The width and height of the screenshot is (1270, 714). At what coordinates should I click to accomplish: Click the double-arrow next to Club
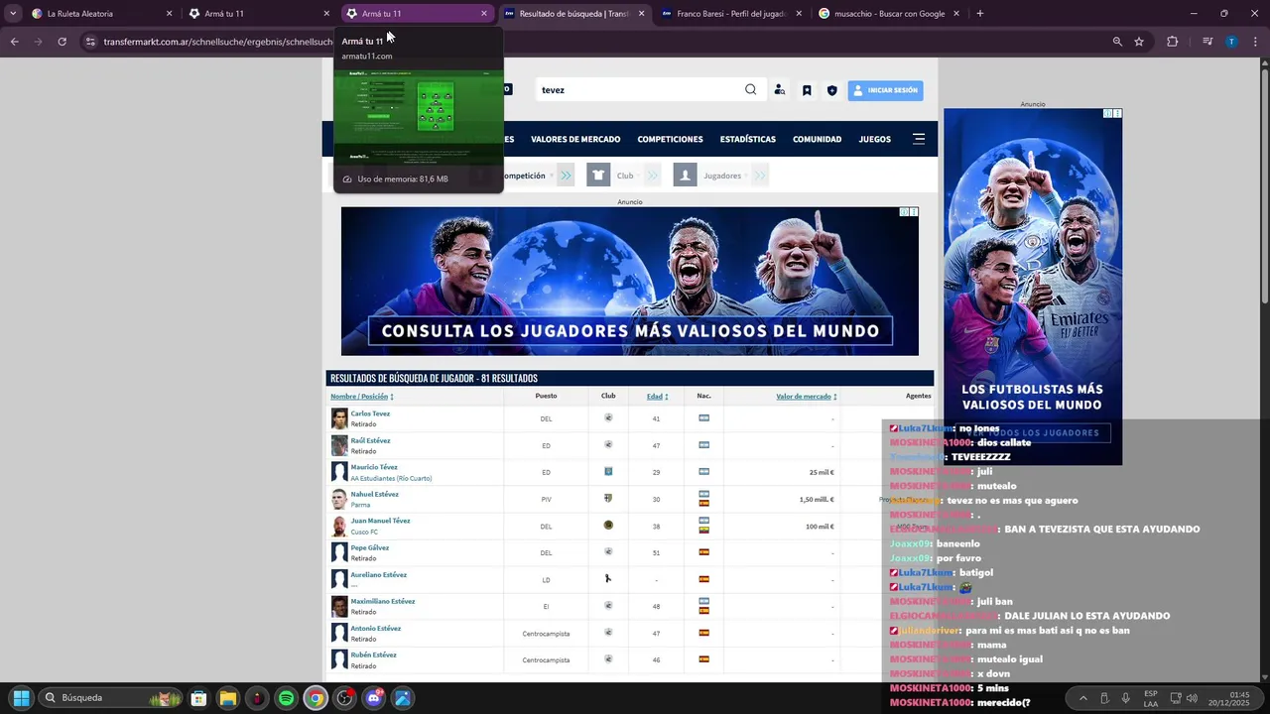coord(652,176)
